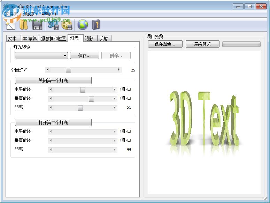Click the 保存图像... button

(165, 44)
